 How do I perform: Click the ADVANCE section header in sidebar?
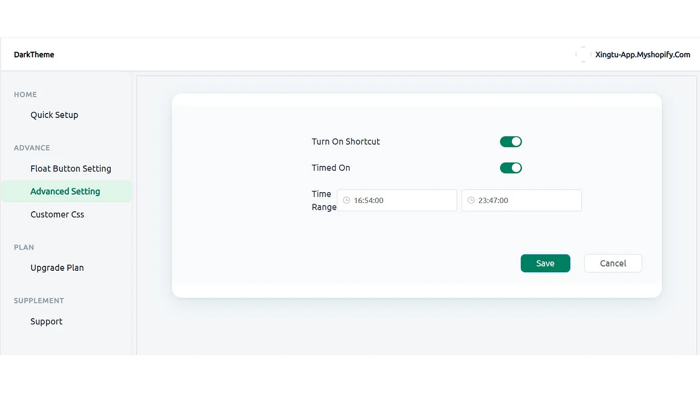32,148
